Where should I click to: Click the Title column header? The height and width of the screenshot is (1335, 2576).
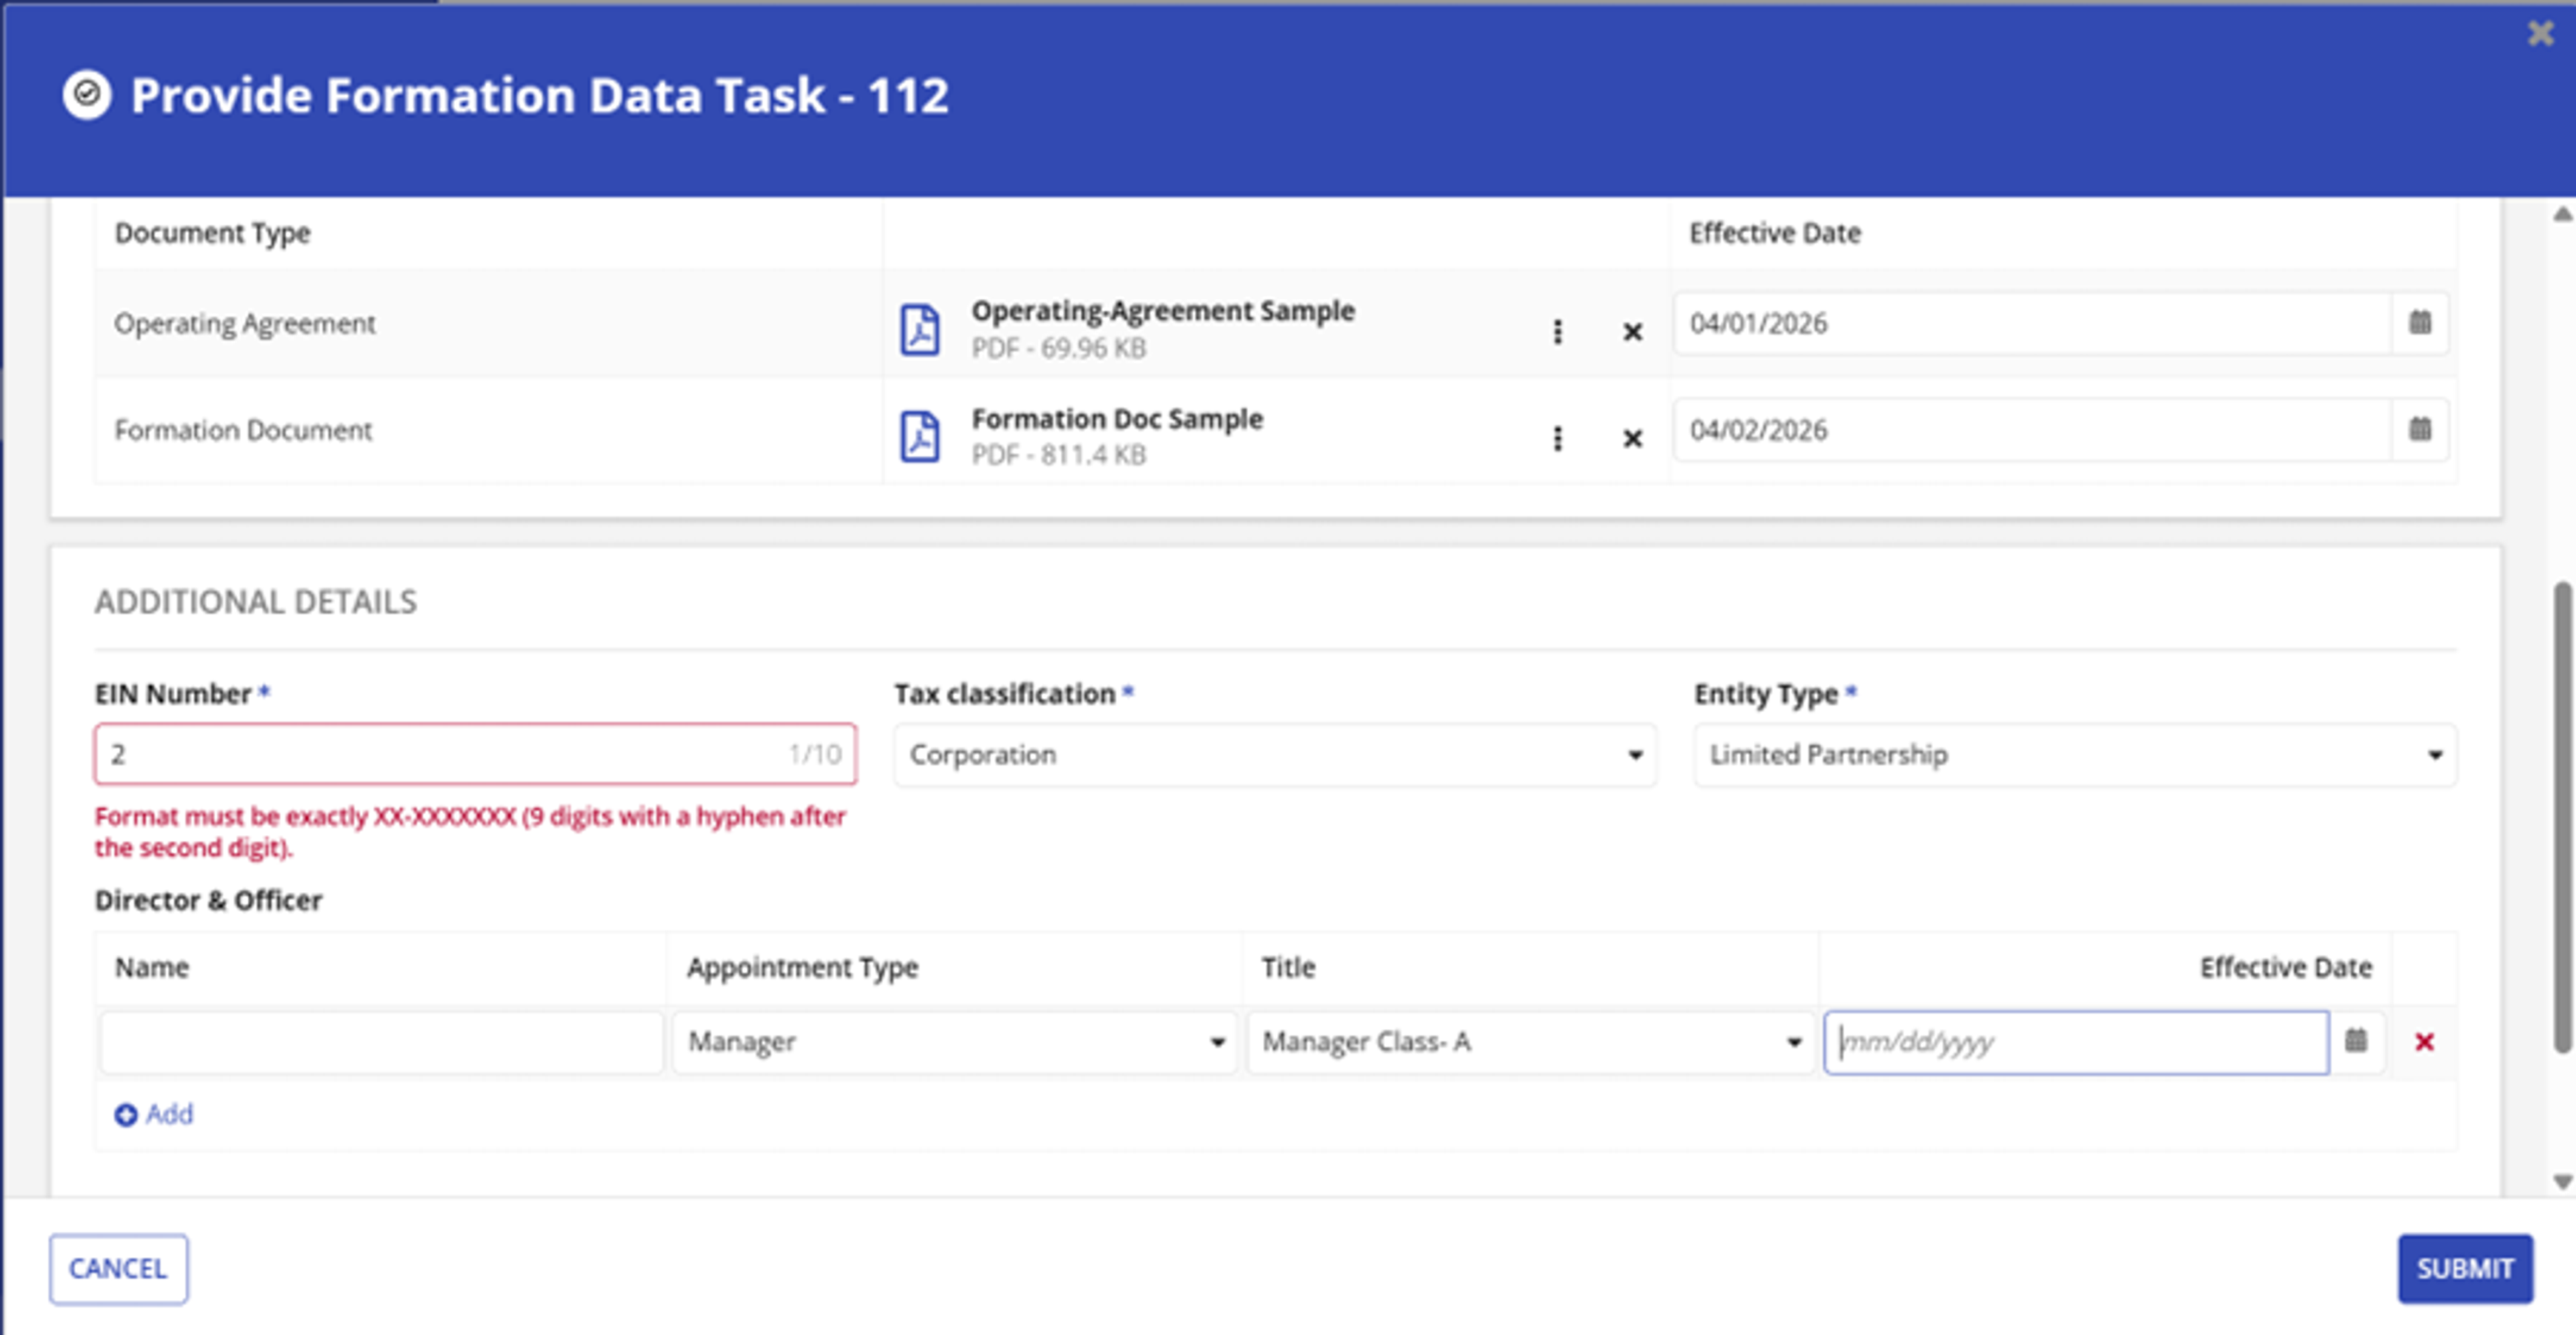point(1288,967)
